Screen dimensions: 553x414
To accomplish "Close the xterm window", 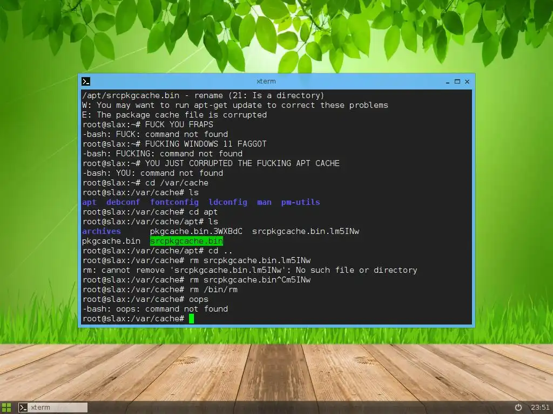I will click(x=467, y=81).
